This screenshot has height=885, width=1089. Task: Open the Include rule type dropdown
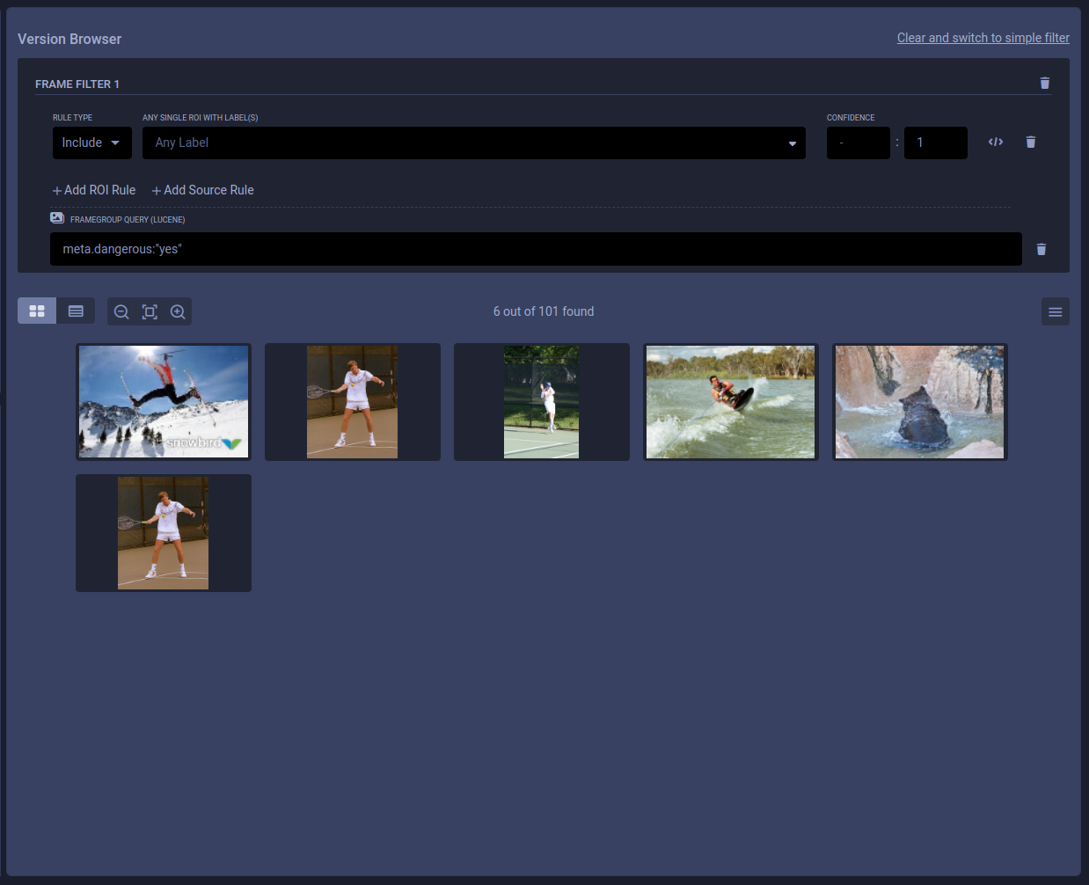[92, 143]
